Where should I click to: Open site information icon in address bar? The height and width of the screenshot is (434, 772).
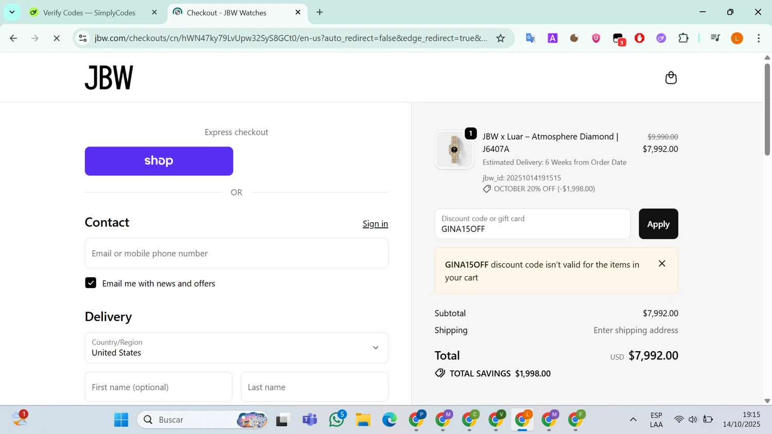click(83, 38)
